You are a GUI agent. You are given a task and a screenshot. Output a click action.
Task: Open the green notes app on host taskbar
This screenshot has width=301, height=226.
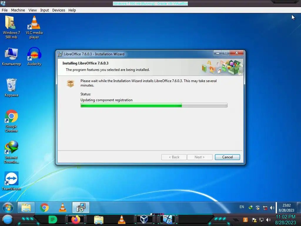[53, 220]
